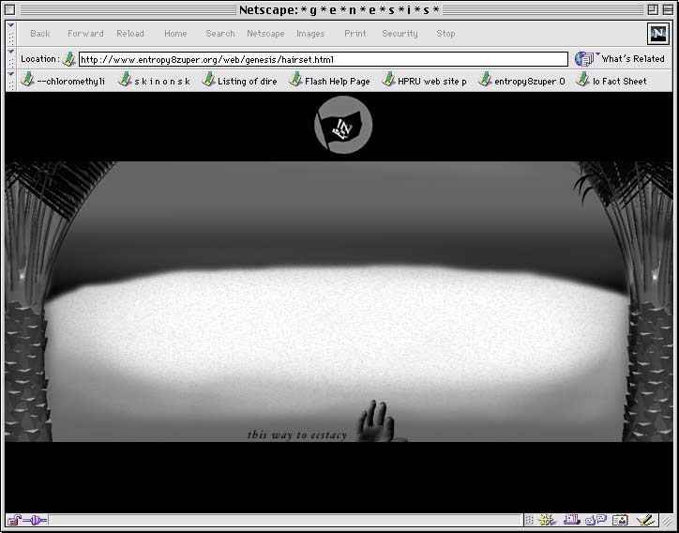This screenshot has width=679, height=533.
Task: Collapse the location toolbar using its left handle
Action: click(10, 59)
